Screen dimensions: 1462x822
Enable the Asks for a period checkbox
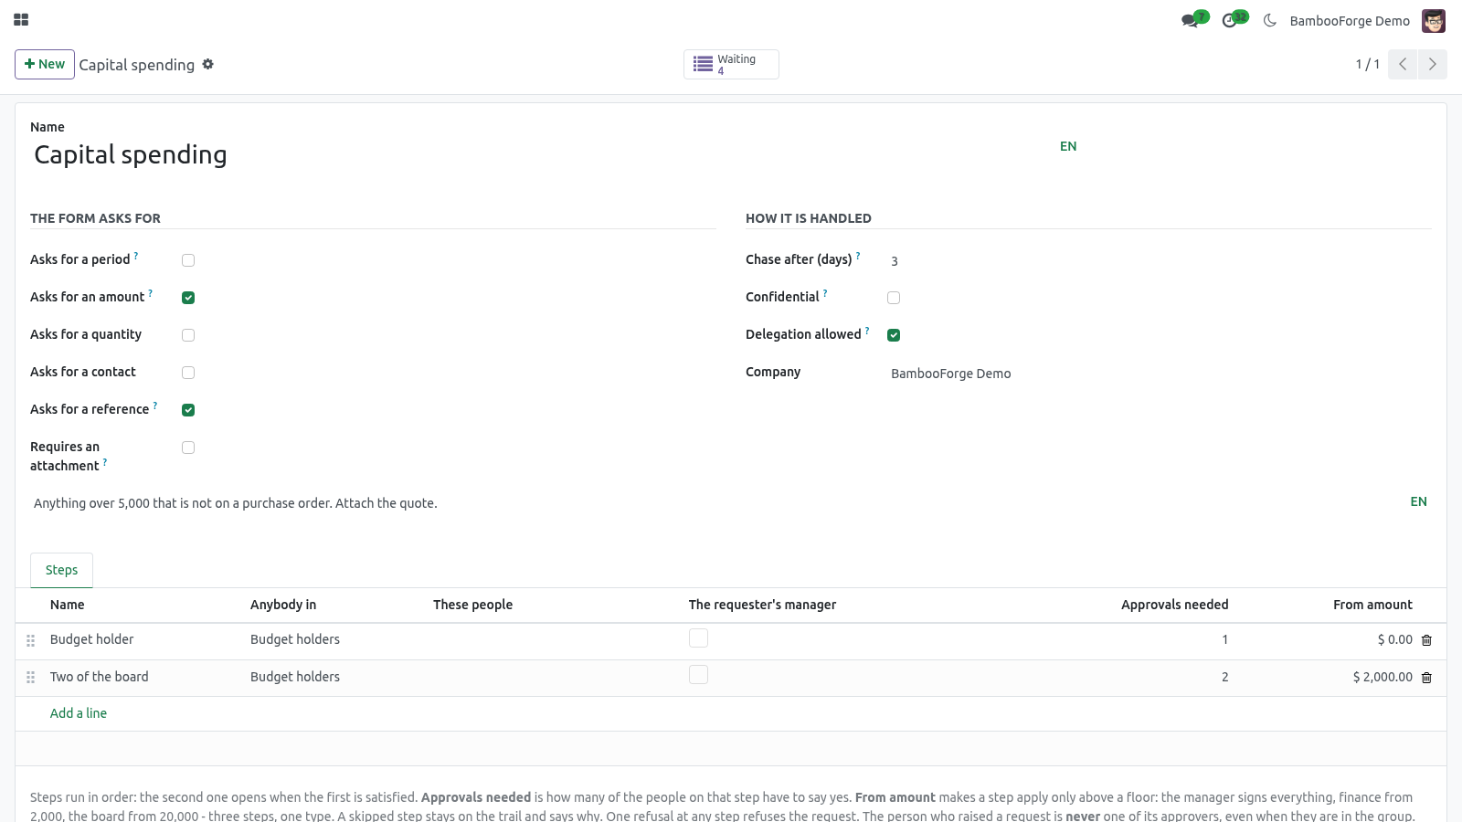(188, 260)
